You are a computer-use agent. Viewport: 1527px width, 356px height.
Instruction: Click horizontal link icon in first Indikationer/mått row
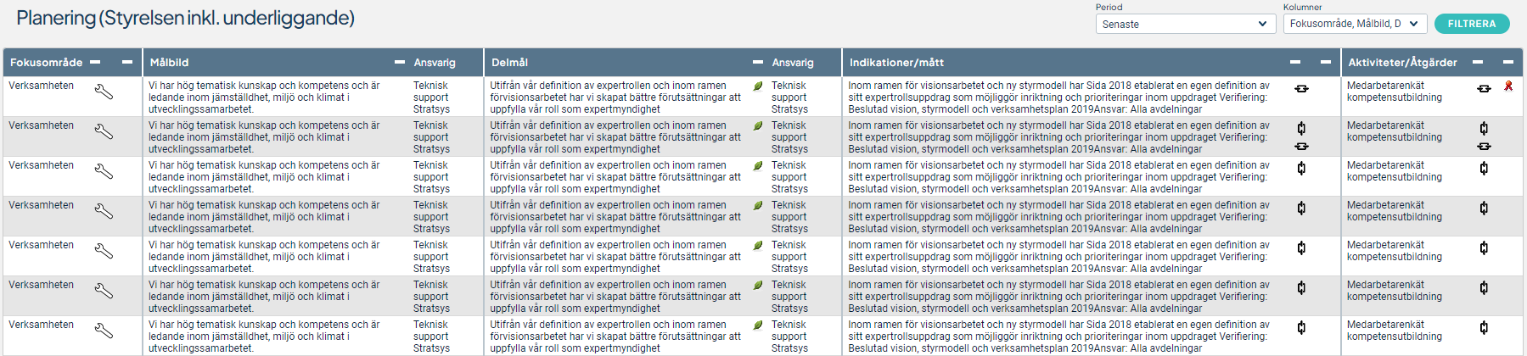point(1301,89)
